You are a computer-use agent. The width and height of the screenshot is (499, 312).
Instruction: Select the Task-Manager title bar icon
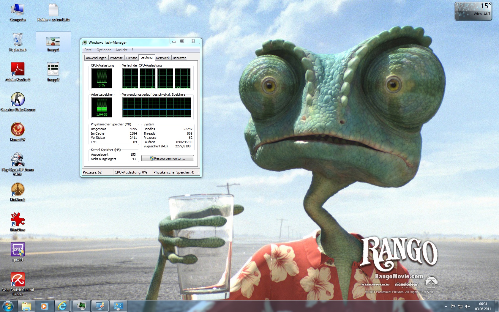(x=85, y=42)
